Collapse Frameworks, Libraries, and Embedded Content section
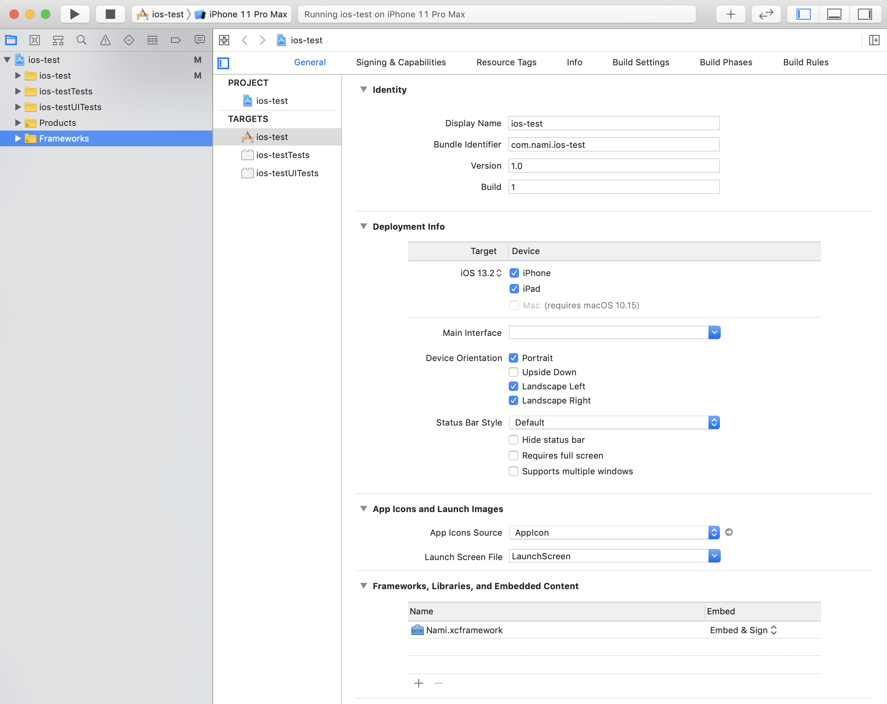 (x=363, y=586)
